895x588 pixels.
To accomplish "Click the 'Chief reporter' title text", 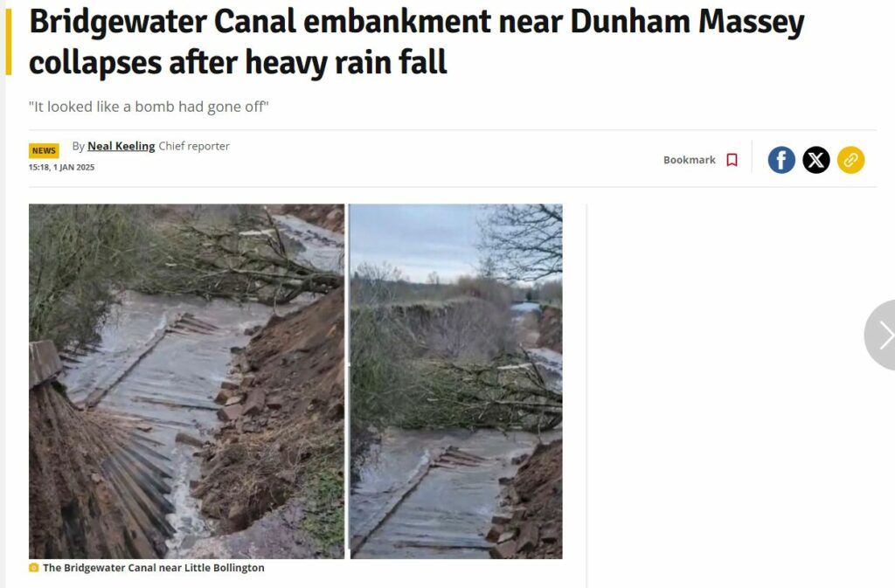I will (194, 146).
